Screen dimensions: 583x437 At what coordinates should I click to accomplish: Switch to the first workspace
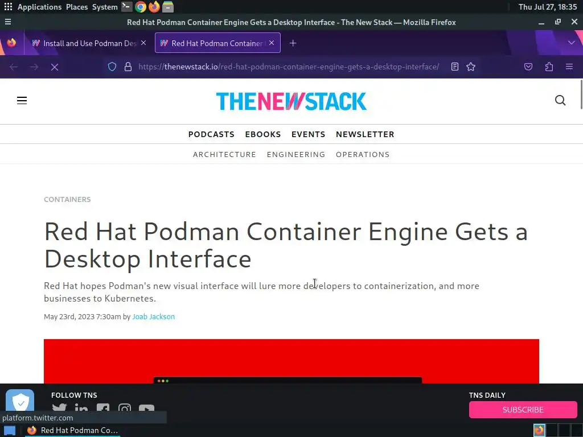click(539, 430)
